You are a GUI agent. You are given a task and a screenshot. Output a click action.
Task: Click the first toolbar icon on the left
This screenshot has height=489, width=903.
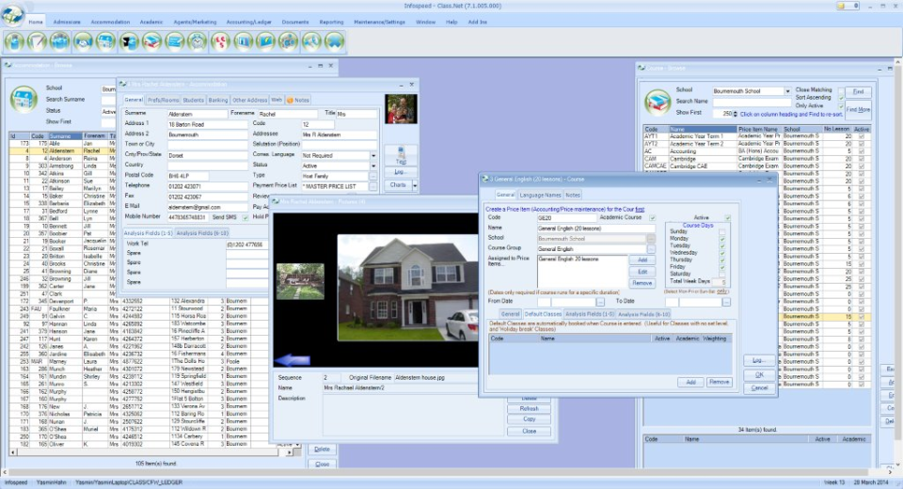(14, 40)
